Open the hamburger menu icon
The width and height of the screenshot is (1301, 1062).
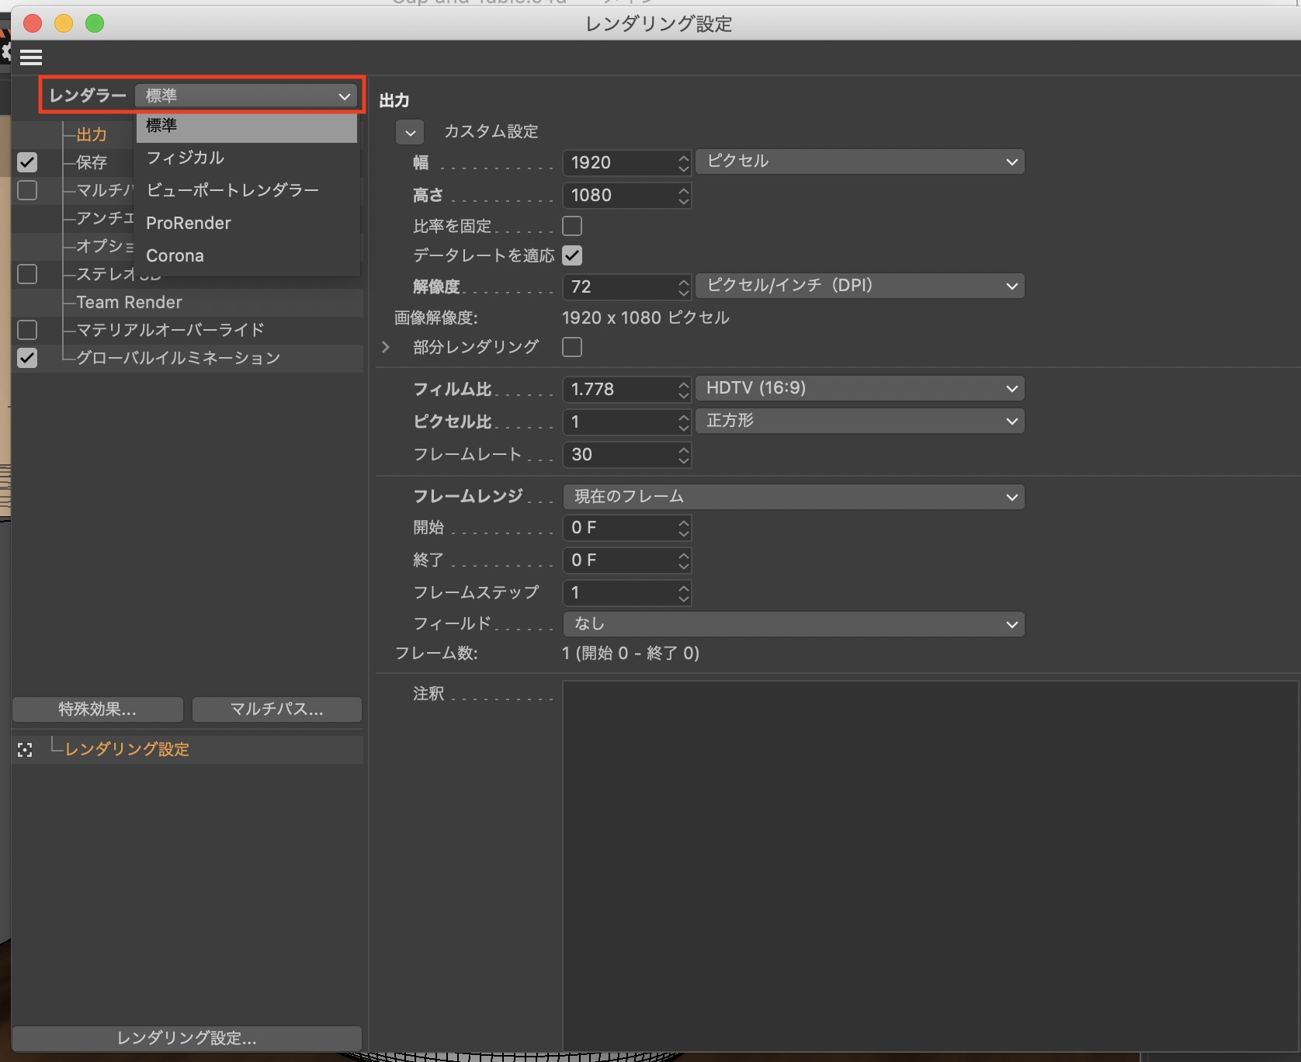[31, 57]
